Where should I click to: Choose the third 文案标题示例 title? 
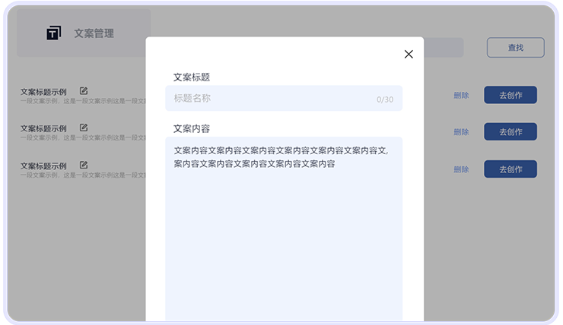tap(43, 166)
